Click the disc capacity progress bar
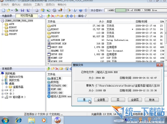Screen dimensions: 167x124 coord(141,10)
